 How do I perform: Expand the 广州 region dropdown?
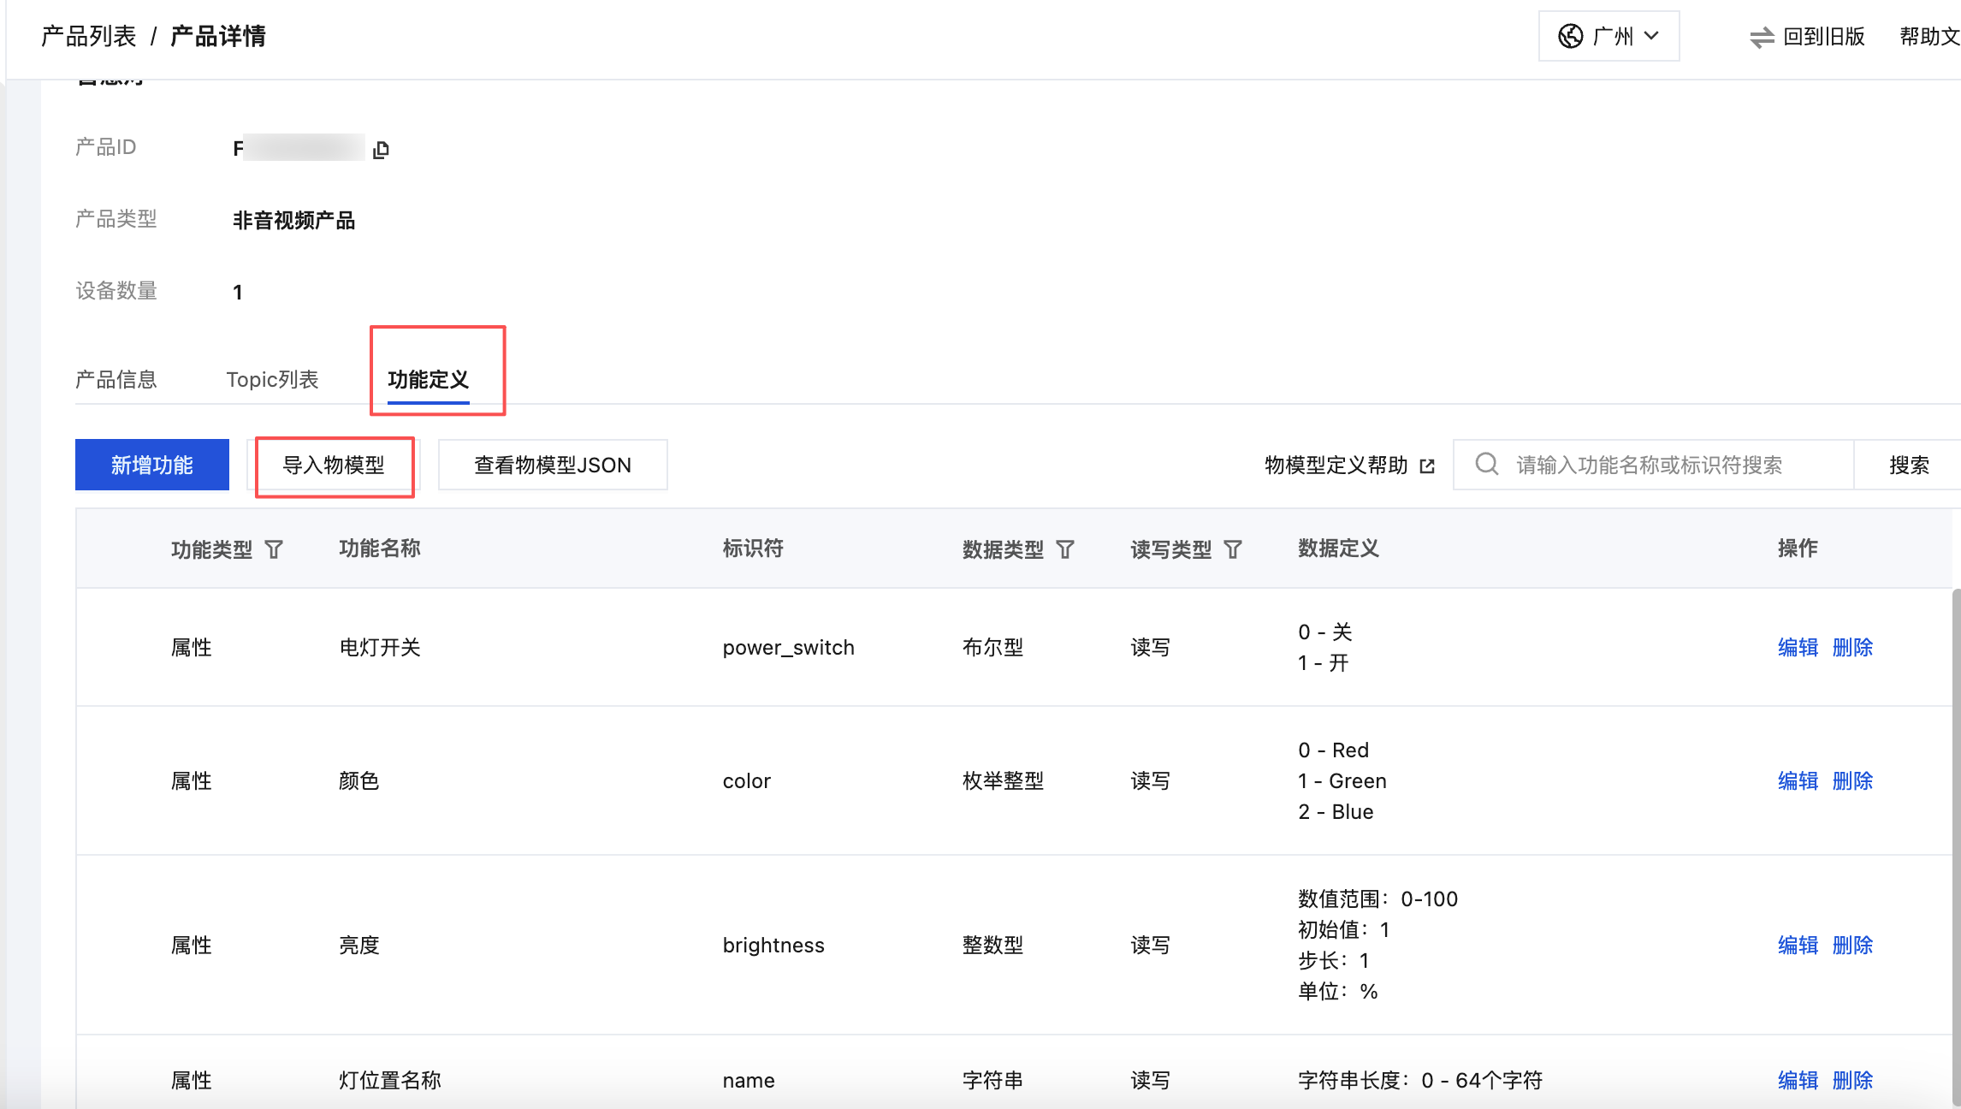click(1651, 36)
